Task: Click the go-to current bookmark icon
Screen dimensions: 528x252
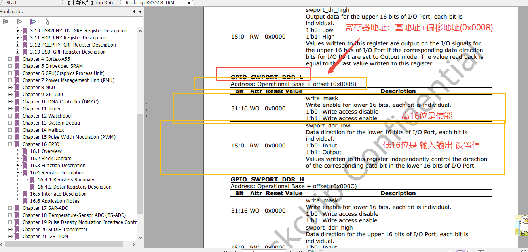Action: [x=33, y=22]
